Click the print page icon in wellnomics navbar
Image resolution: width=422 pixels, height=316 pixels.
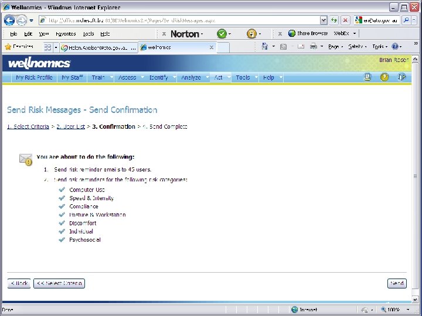tap(367, 77)
